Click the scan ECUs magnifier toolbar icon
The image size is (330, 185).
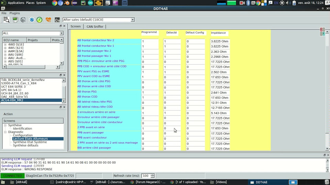coord(6,20)
